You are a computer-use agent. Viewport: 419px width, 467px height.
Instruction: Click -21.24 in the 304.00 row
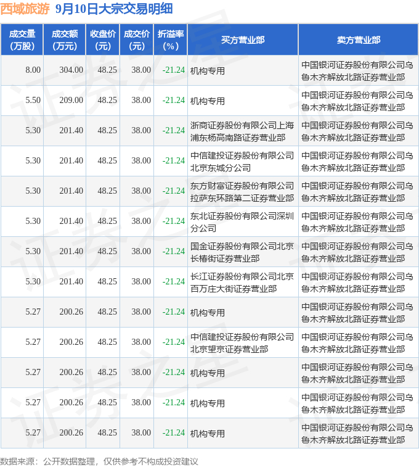click(x=174, y=70)
